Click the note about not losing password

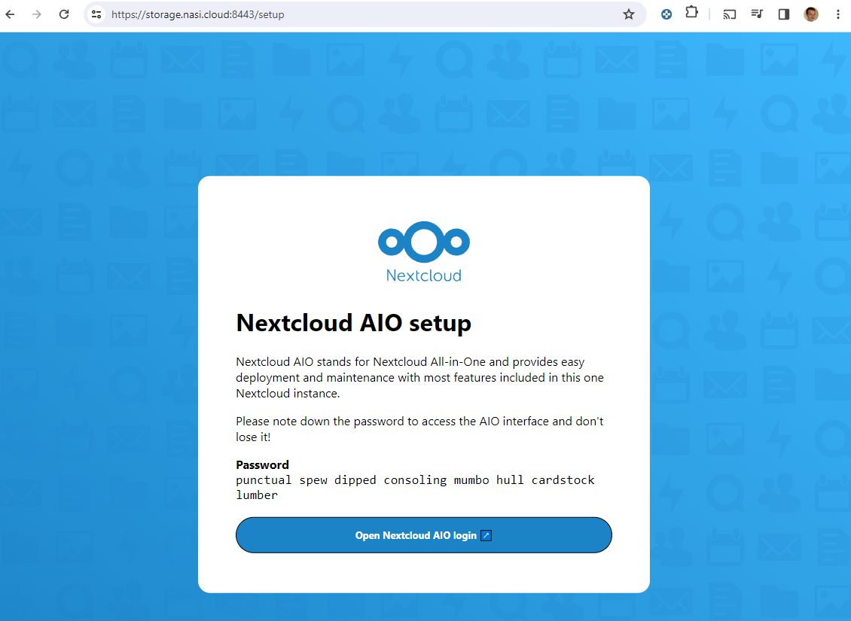419,429
